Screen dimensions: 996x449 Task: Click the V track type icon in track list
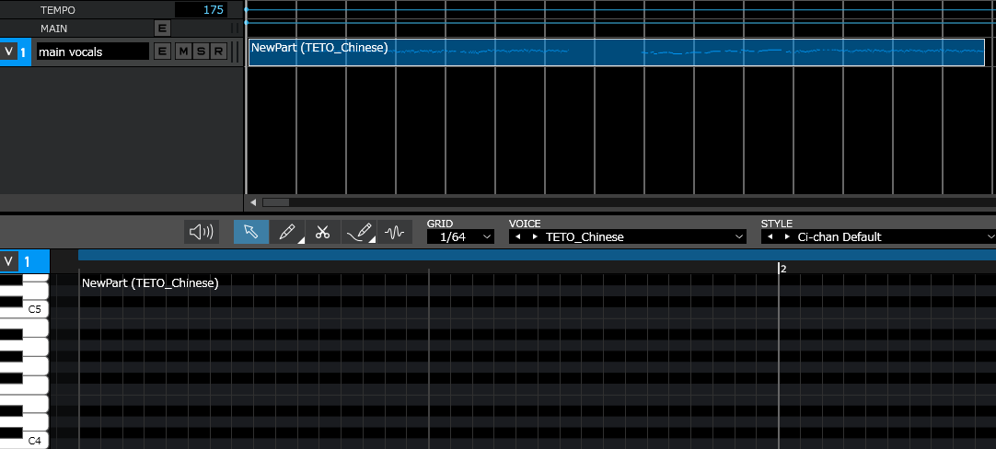(x=9, y=52)
